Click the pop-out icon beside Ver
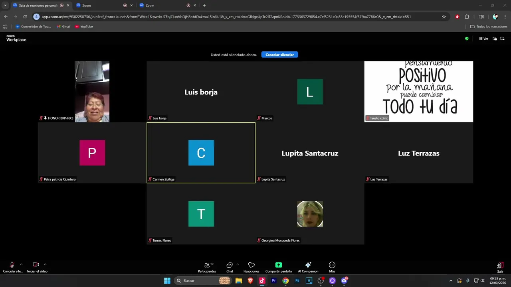This screenshot has width=511, height=287. coord(495,39)
